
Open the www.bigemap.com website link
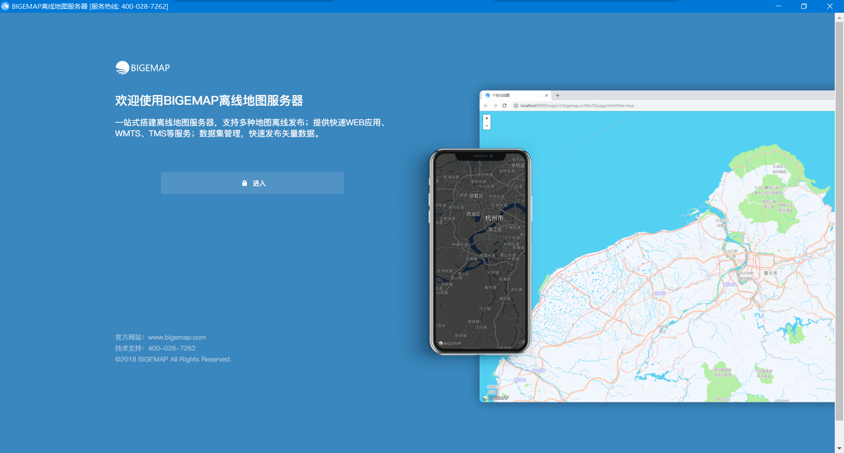coord(177,337)
